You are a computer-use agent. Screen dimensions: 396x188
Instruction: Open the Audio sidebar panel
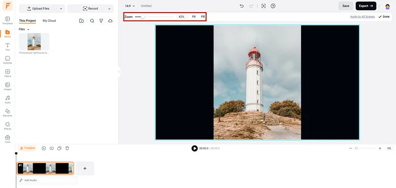click(8, 99)
